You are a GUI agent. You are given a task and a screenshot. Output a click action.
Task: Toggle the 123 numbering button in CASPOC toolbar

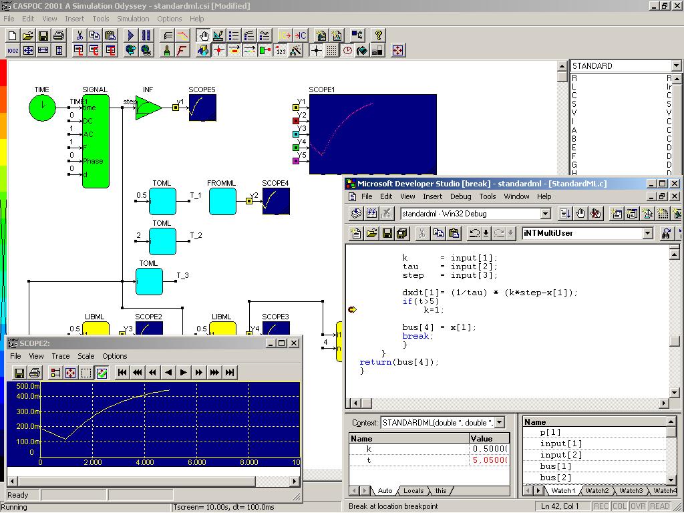pyautogui.click(x=281, y=51)
